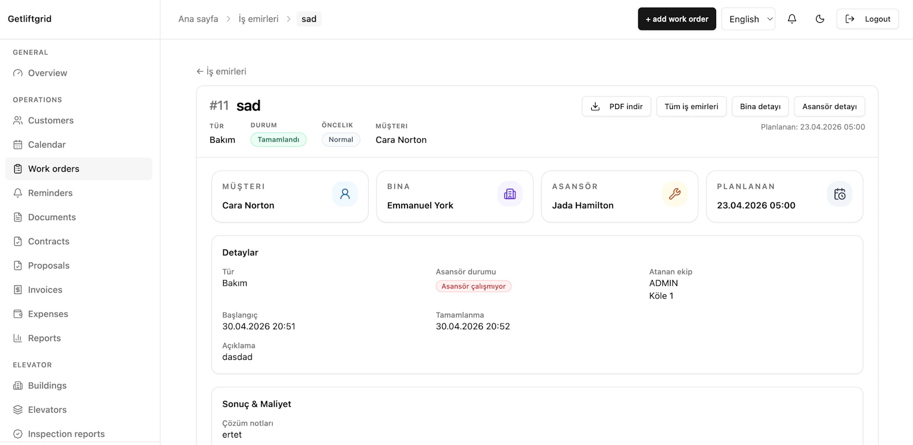Open Invoices in sidebar menu
The width and height of the screenshot is (913, 445).
coord(79,290)
